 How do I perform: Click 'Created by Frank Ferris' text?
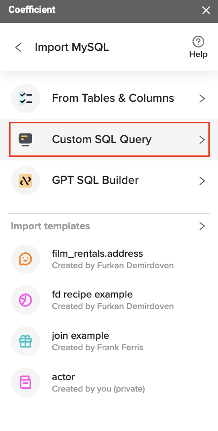(x=98, y=348)
